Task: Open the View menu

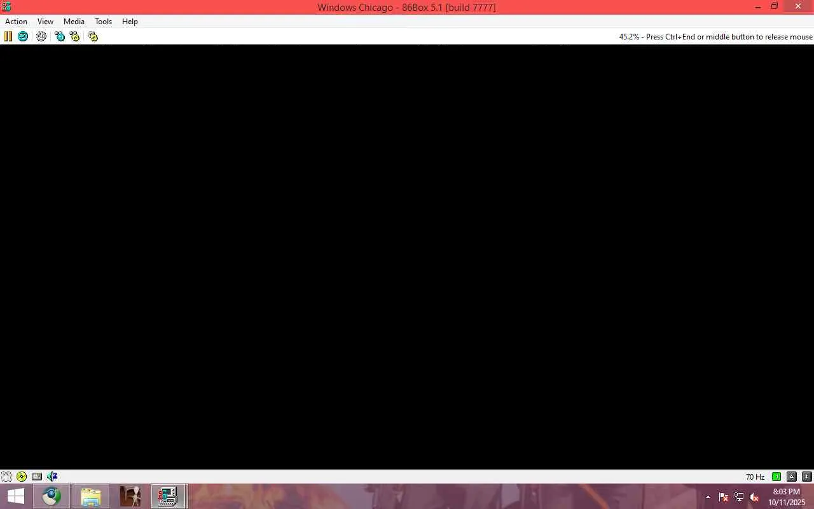Action: (x=45, y=22)
